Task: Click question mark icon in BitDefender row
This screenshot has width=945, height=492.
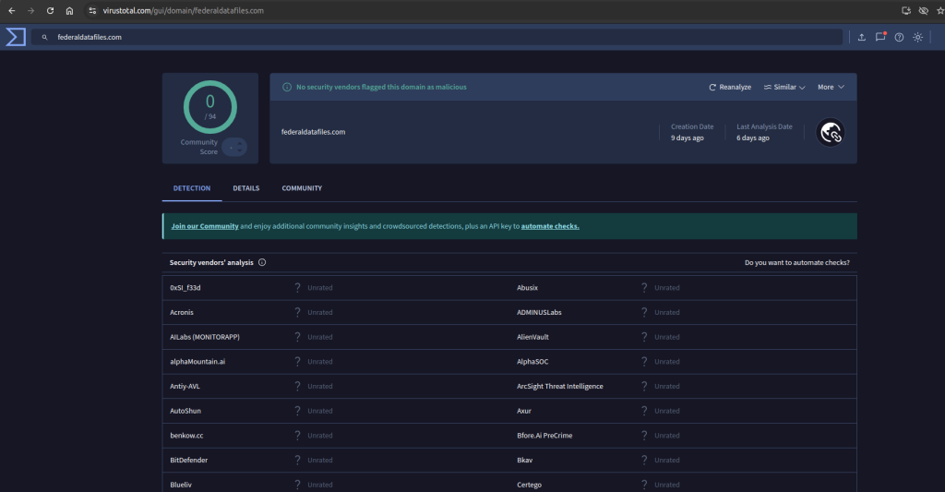Action: pyautogui.click(x=298, y=460)
